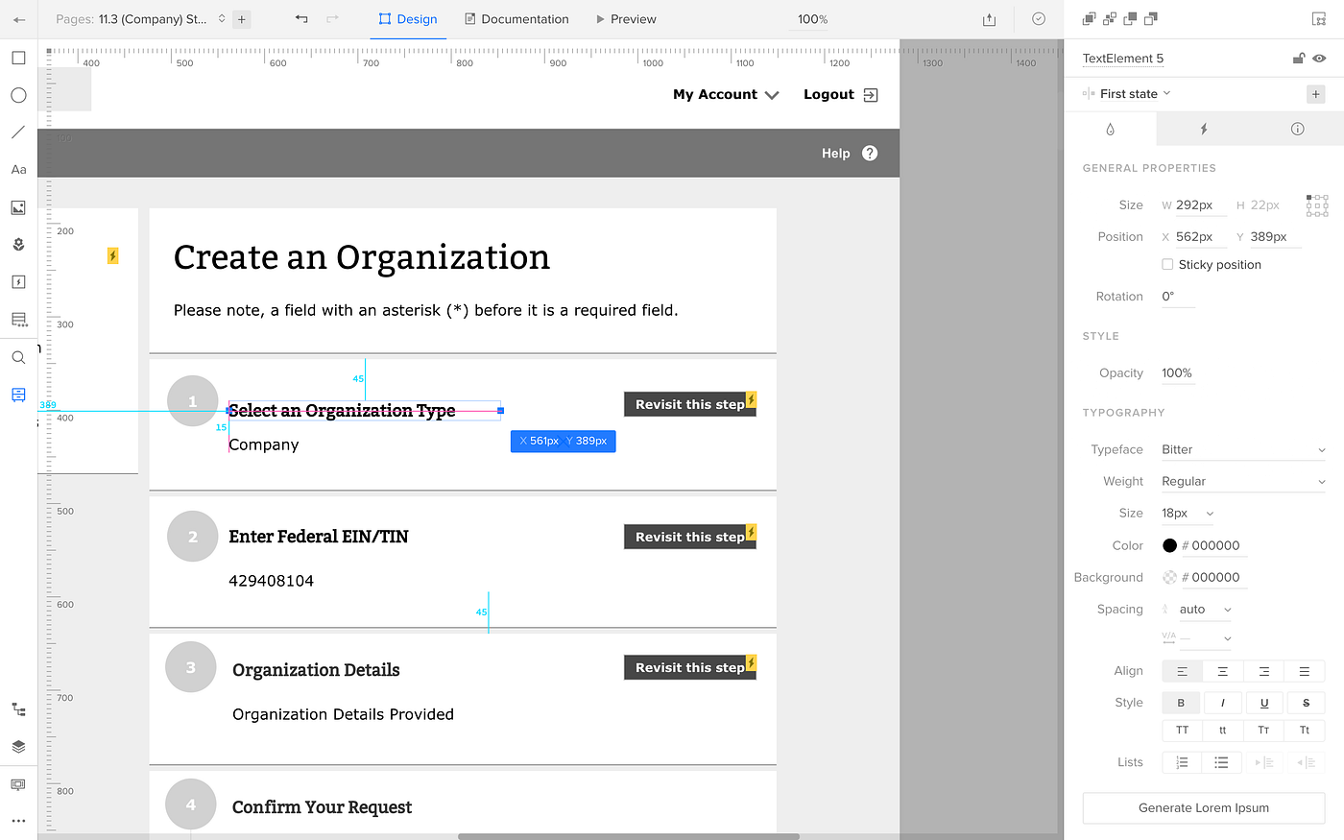Screen dimensions: 1344x840
Task: Toggle the lock icon for TextElement 5
Action: click(1299, 59)
